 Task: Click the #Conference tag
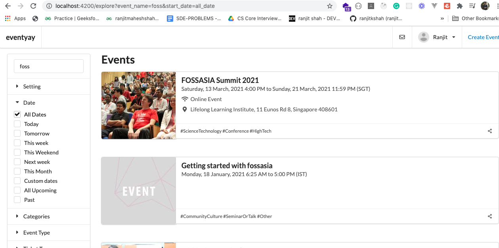click(x=236, y=131)
